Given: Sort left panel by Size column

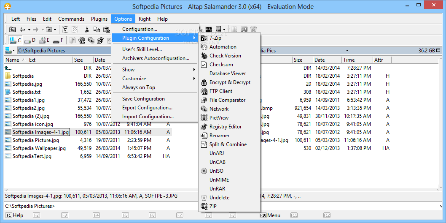Looking at the screenshot, I should (x=83, y=60).
